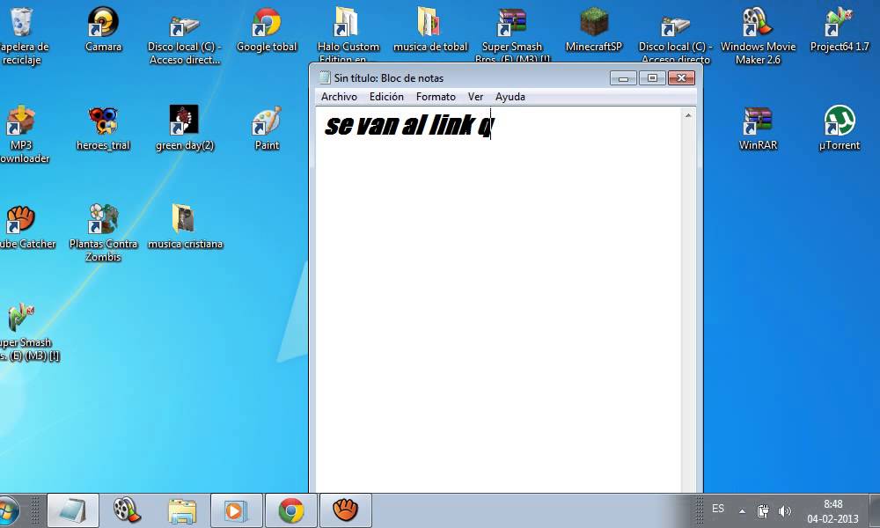Open the Archivo menu in Notepad

point(339,97)
